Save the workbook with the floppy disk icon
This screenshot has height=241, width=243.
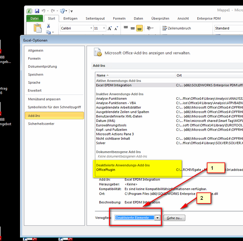coord(37,11)
